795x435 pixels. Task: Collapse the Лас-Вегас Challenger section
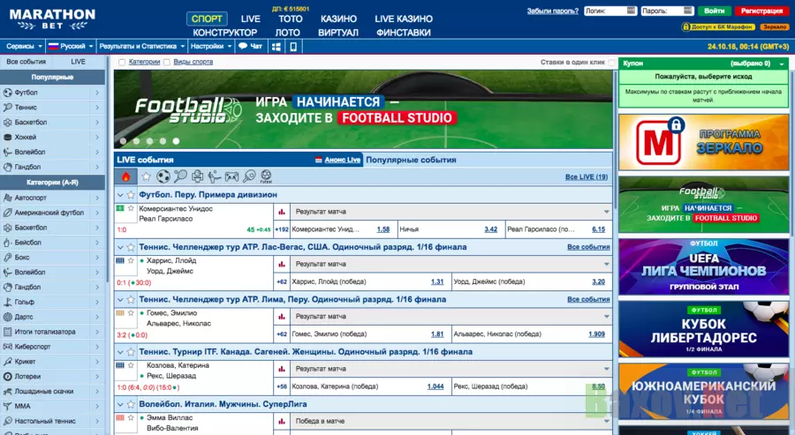click(120, 248)
